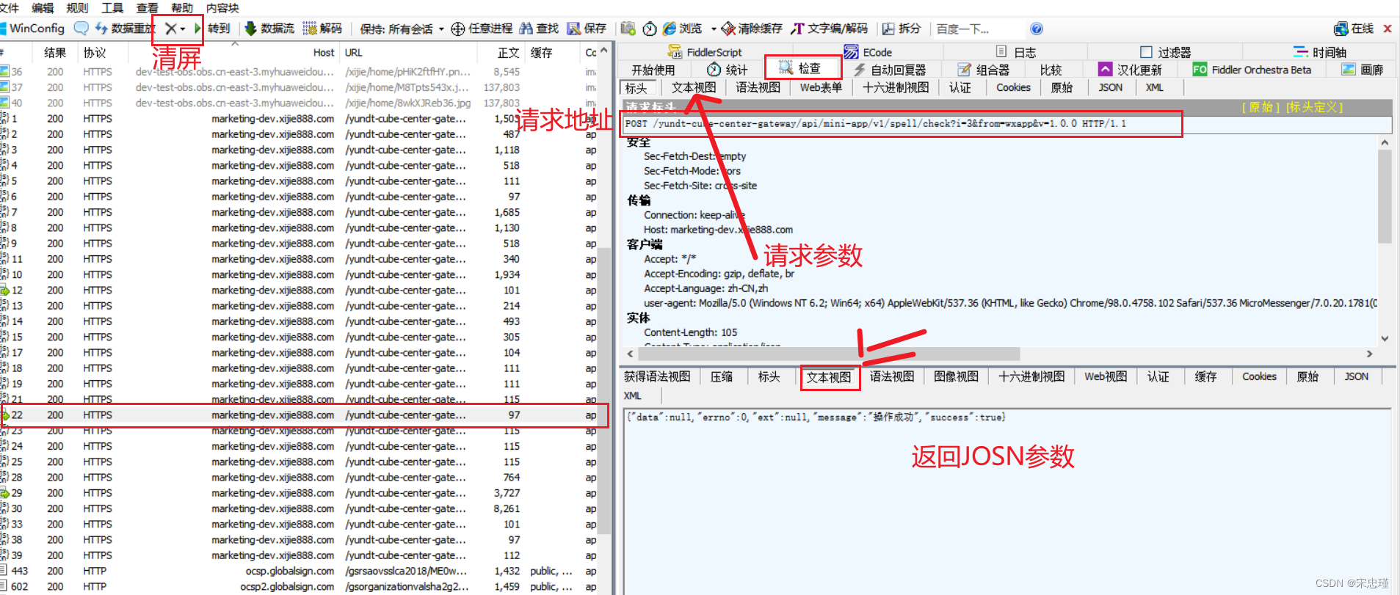Click the camera screenshot icon
The image size is (1400, 595).
click(628, 29)
